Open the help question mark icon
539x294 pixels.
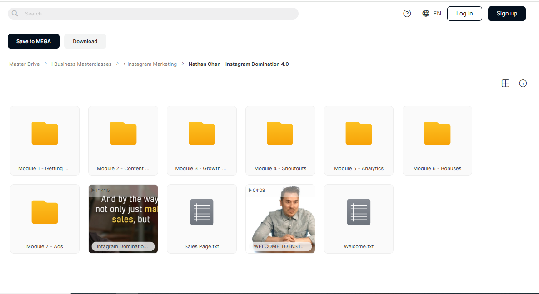tap(407, 13)
